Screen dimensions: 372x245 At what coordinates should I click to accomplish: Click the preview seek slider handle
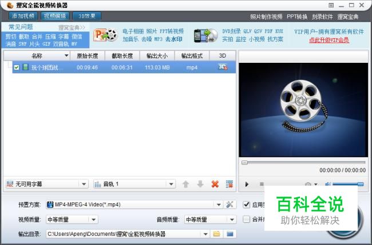244,163
